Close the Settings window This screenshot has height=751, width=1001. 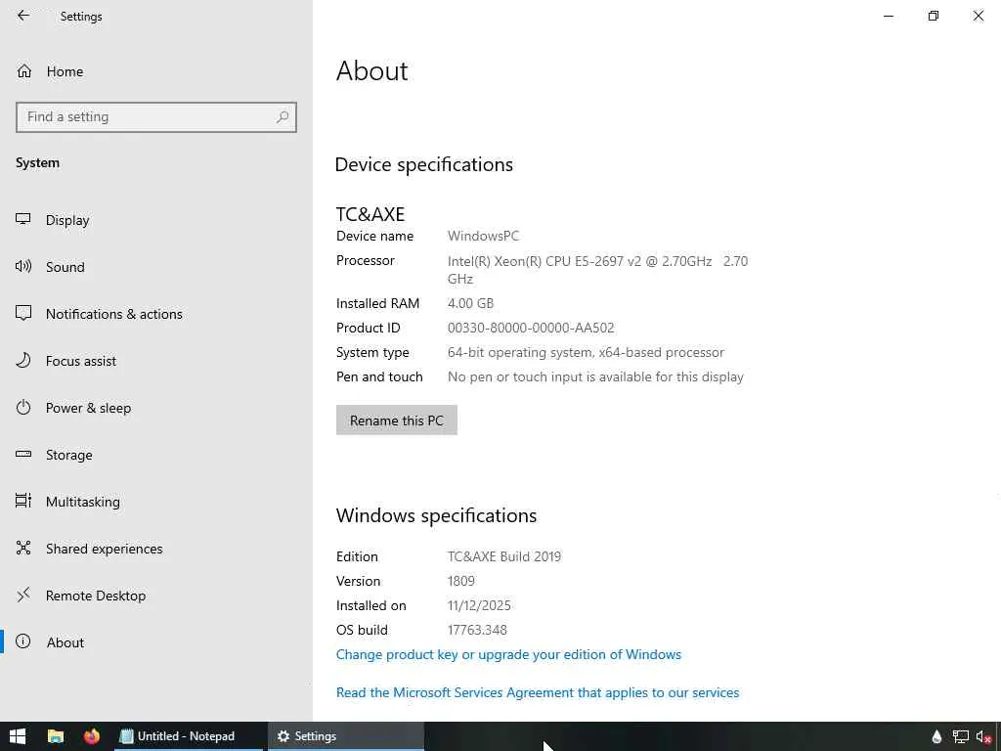coord(978,16)
